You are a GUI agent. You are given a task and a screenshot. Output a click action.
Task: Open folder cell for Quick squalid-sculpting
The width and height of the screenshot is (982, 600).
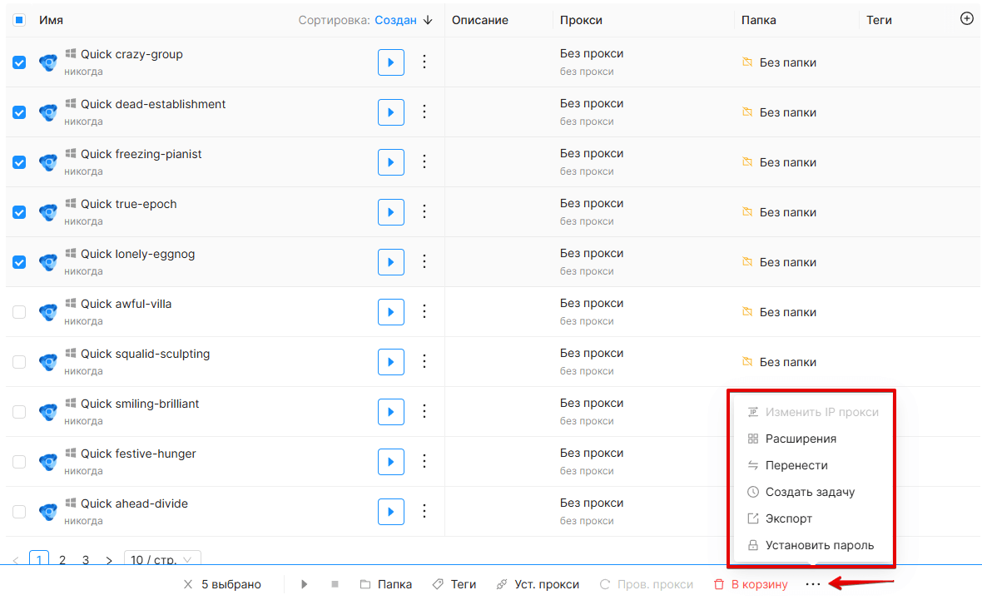779,362
